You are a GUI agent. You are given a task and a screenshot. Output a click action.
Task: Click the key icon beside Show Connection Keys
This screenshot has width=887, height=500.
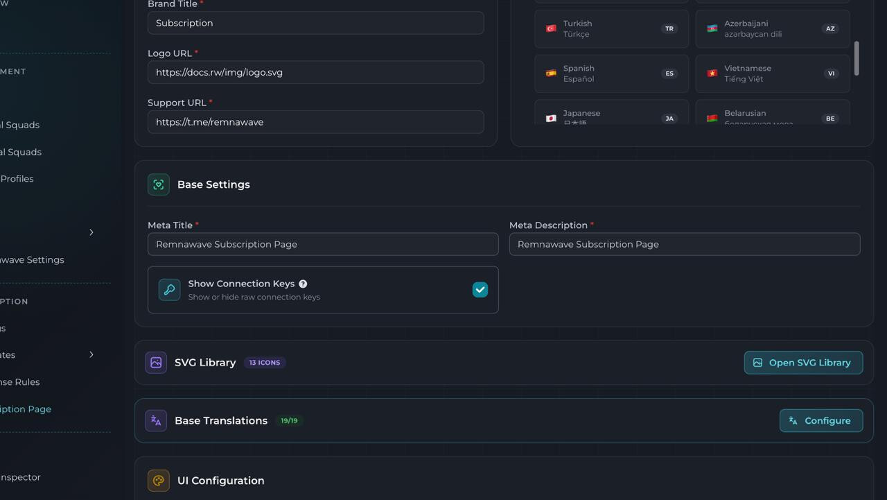point(169,290)
